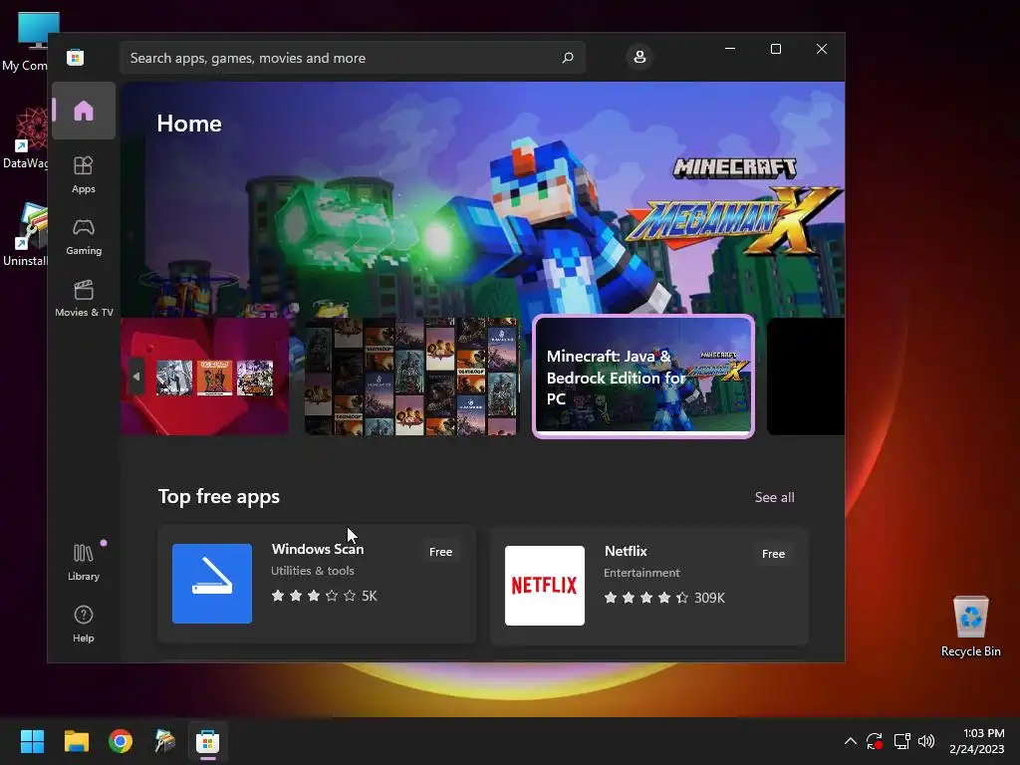Open the Home section in Store sidebar
Image resolution: width=1020 pixels, height=765 pixels.
coord(84,111)
